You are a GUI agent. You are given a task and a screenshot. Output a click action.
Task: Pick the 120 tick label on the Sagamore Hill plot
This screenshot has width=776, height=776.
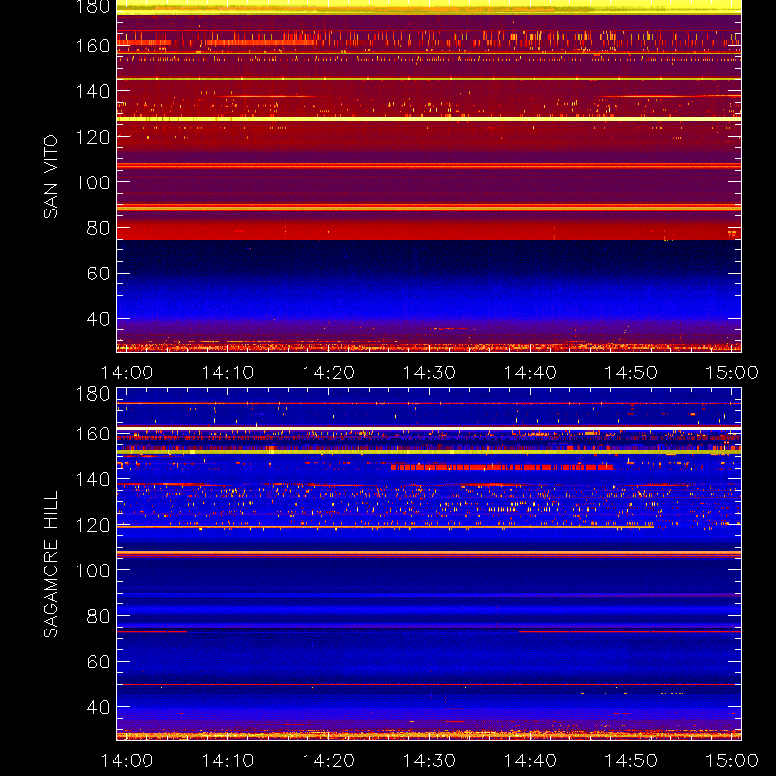[x=92, y=525]
